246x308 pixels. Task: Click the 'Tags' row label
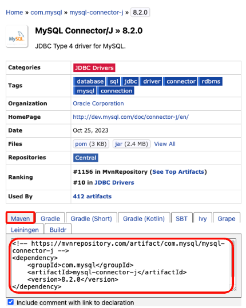pos(15,86)
